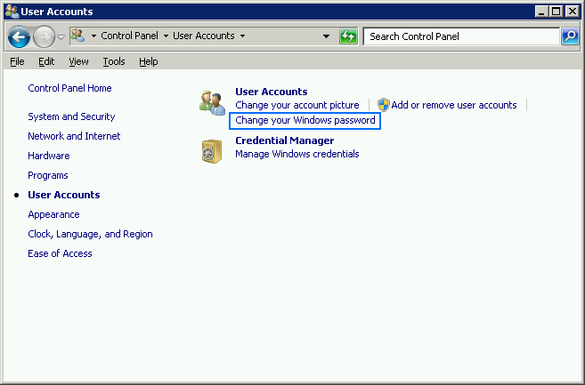Viewport: 585px width, 385px height.
Task: Click Control Panel in the address breadcrumb
Action: [129, 36]
